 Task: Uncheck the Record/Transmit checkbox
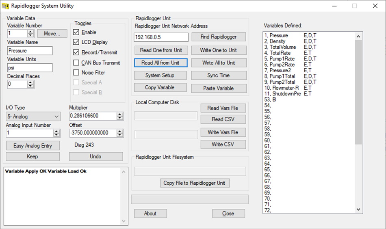[76, 52]
